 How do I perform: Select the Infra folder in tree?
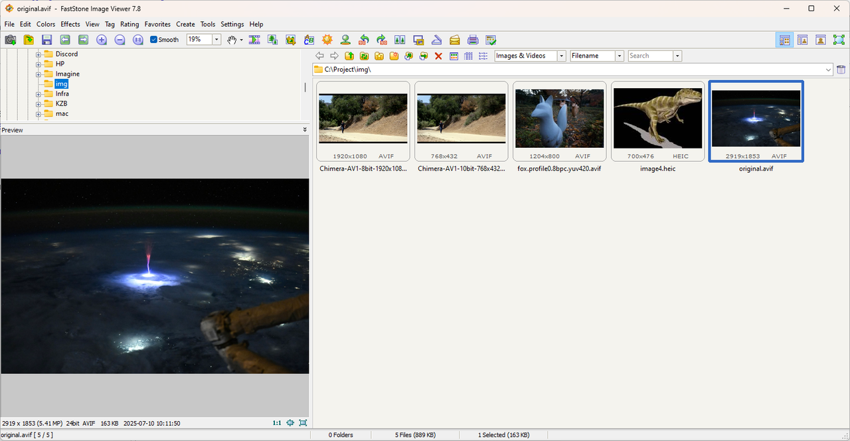click(x=62, y=94)
